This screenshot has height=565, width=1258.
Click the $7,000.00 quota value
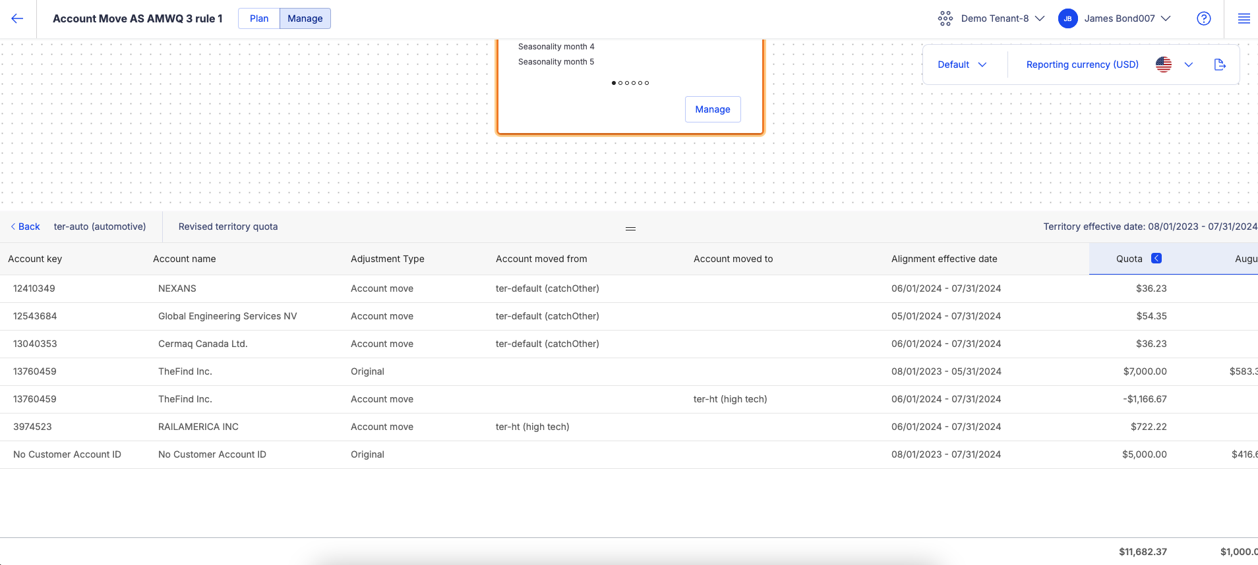(1145, 371)
